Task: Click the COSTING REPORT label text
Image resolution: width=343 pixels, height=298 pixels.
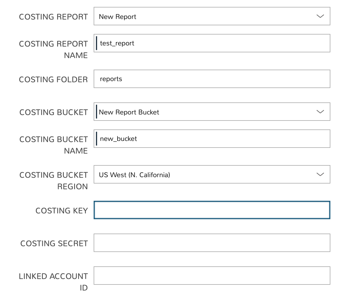Action: tap(53, 17)
